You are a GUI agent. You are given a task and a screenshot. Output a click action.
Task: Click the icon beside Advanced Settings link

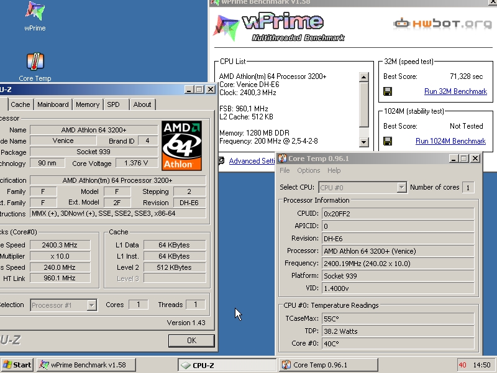(222, 161)
